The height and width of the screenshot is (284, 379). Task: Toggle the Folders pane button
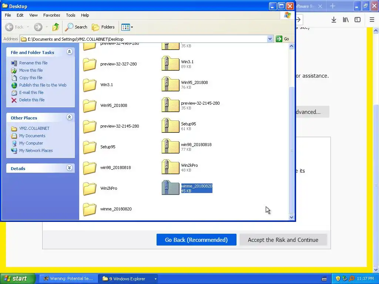(103, 27)
